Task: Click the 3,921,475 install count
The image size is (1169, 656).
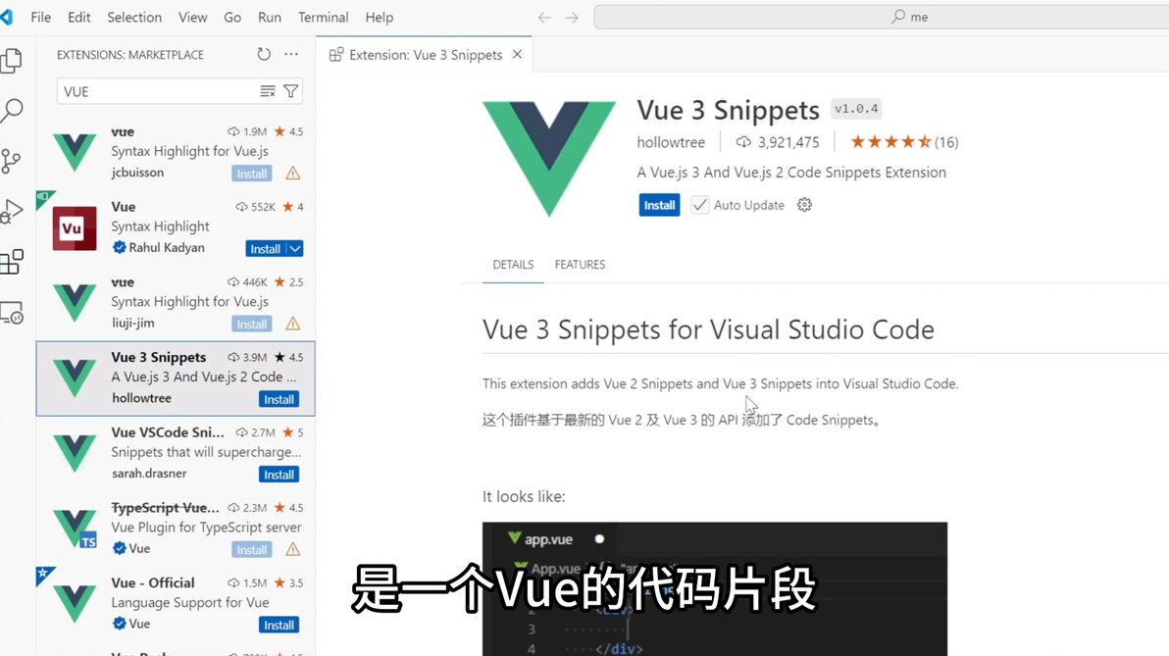Action: (778, 142)
